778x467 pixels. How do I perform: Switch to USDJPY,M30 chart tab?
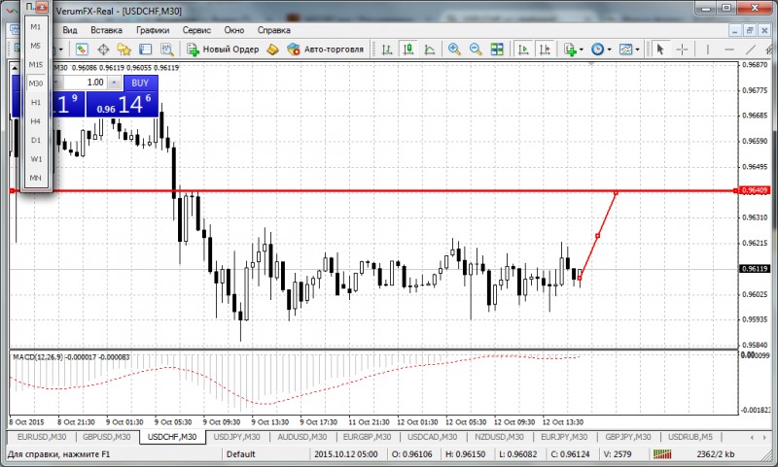[236, 437]
